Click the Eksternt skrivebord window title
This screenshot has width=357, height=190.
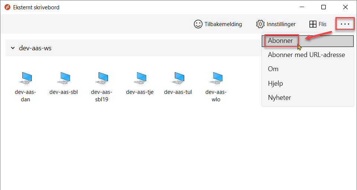point(36,7)
